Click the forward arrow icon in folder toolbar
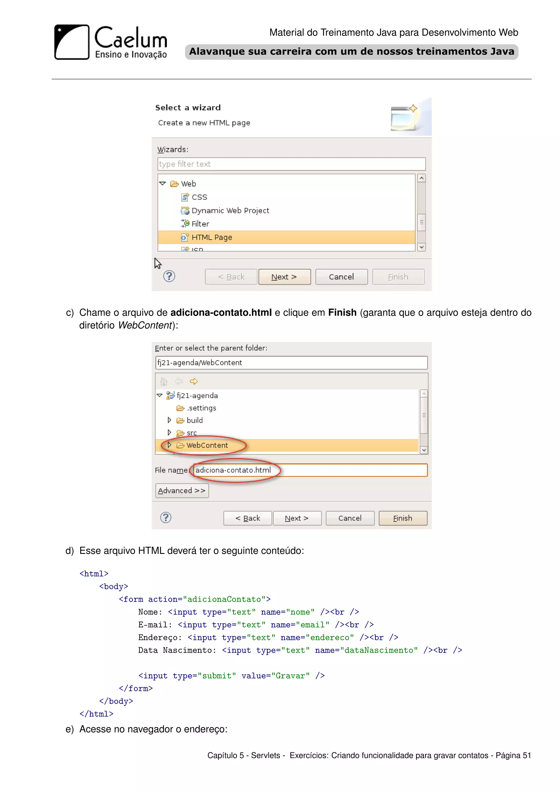The width and height of the screenshot is (560, 792). point(194,381)
